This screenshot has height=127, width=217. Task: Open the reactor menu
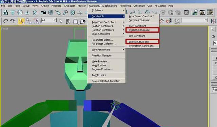pos(82,6)
